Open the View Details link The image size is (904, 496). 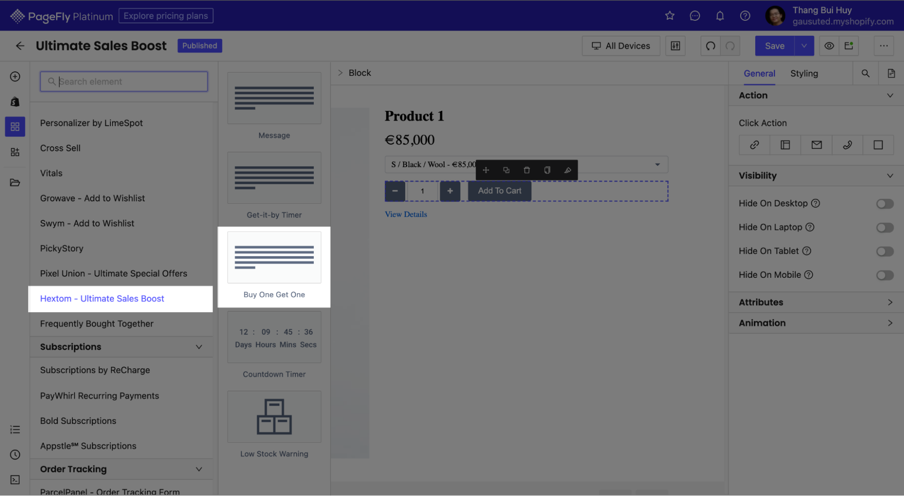[406, 214]
